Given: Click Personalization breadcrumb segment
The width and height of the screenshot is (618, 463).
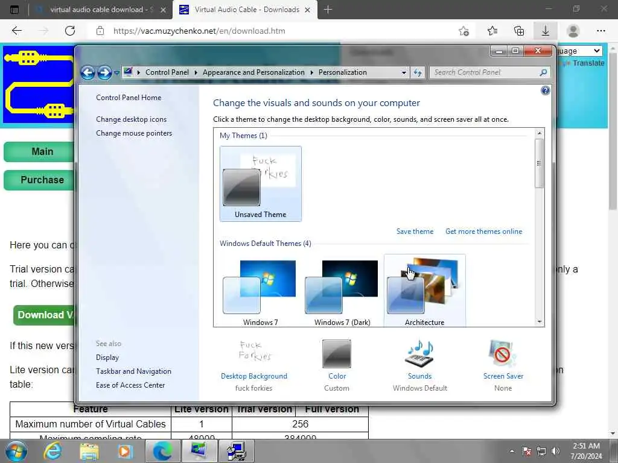Looking at the screenshot, I should [343, 72].
